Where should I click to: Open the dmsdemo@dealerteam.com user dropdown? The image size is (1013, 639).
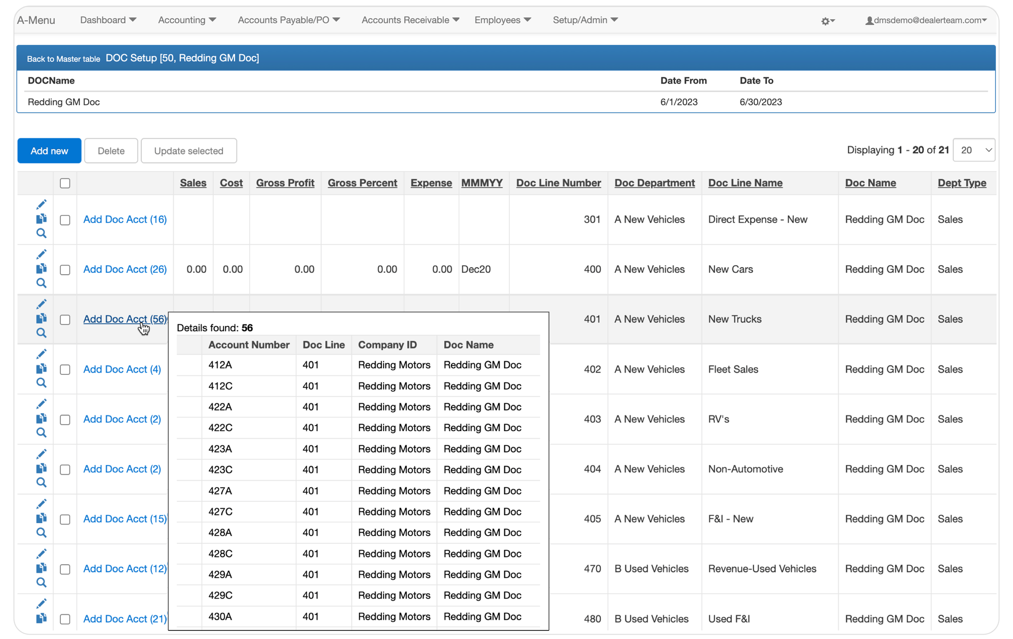pos(926,20)
